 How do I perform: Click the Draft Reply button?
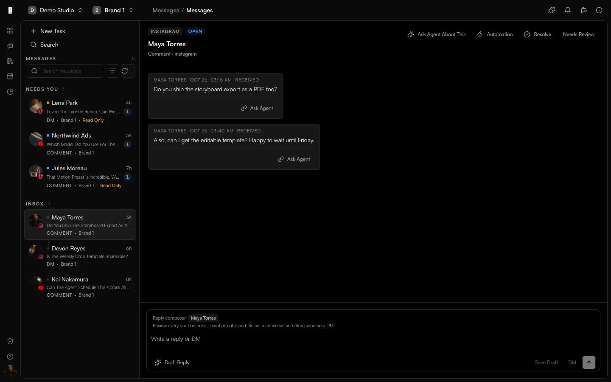coord(172,362)
